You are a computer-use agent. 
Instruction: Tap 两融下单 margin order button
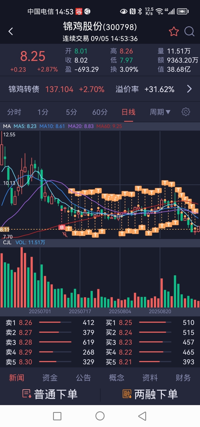(x=150, y=394)
